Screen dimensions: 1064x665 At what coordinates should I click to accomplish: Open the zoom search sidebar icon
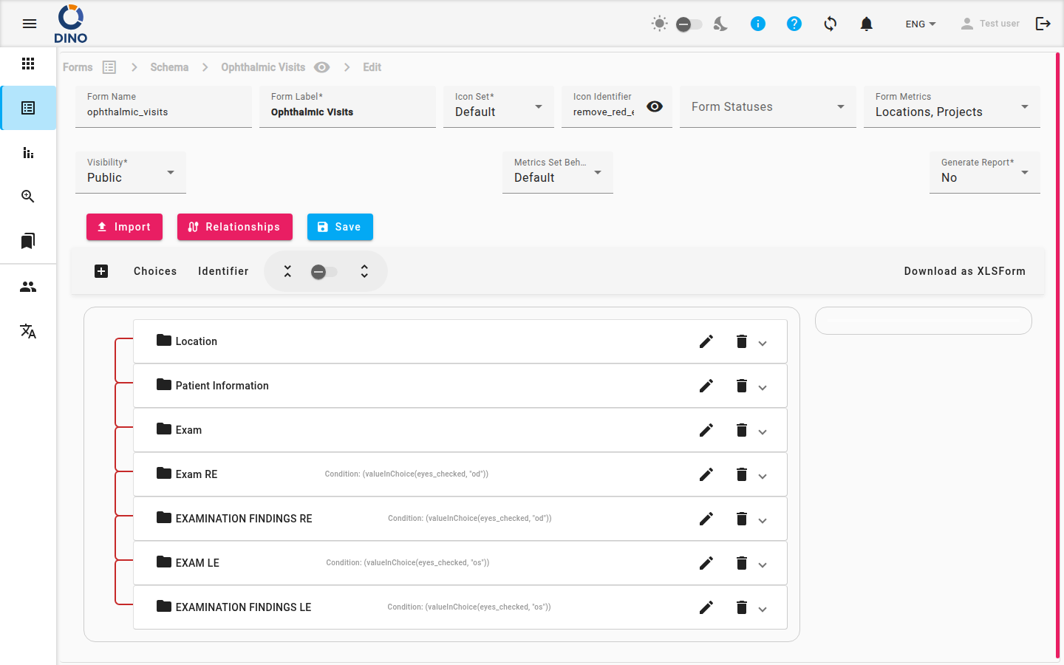tap(28, 197)
